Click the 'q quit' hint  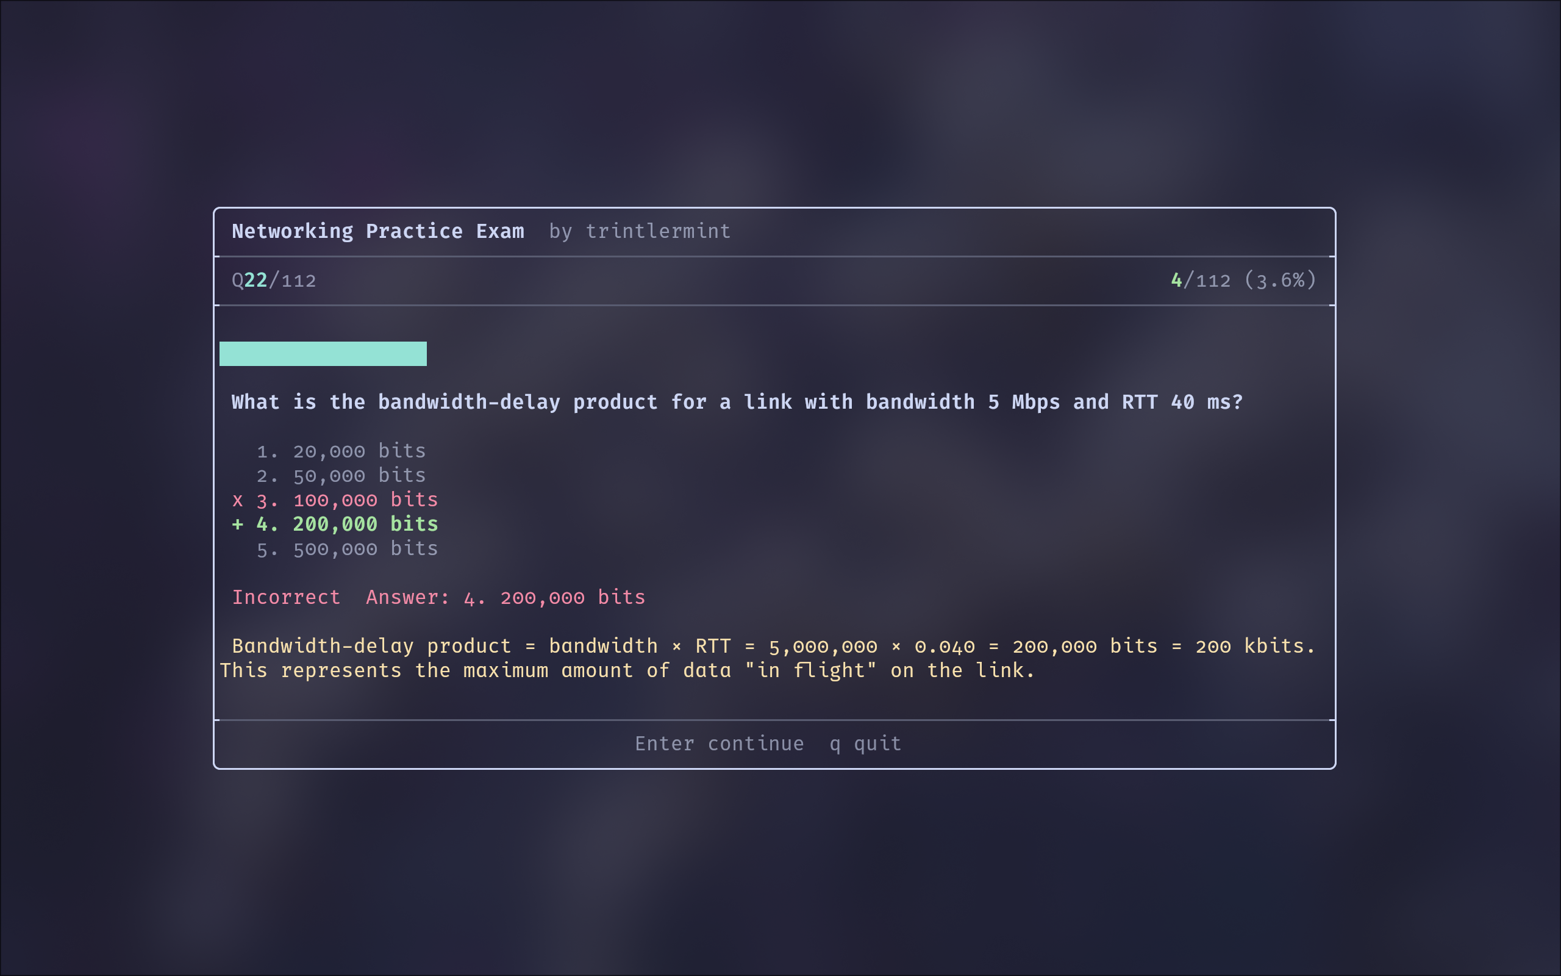pyautogui.click(x=865, y=744)
